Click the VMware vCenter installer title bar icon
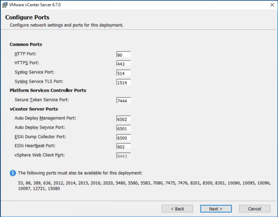Image resolution: width=278 pixels, height=217 pixels. tap(5, 5)
